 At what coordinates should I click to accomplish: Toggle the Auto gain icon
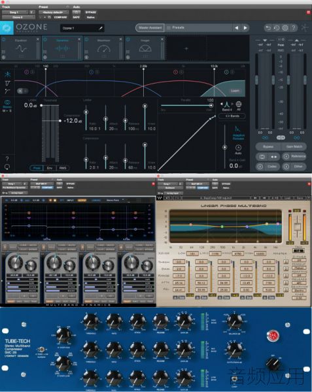(x=238, y=149)
